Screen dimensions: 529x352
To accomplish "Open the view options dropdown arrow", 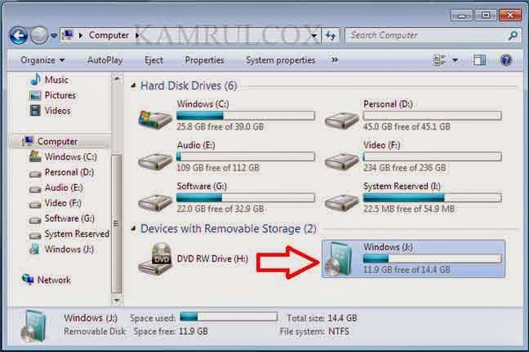I will tap(455, 60).
